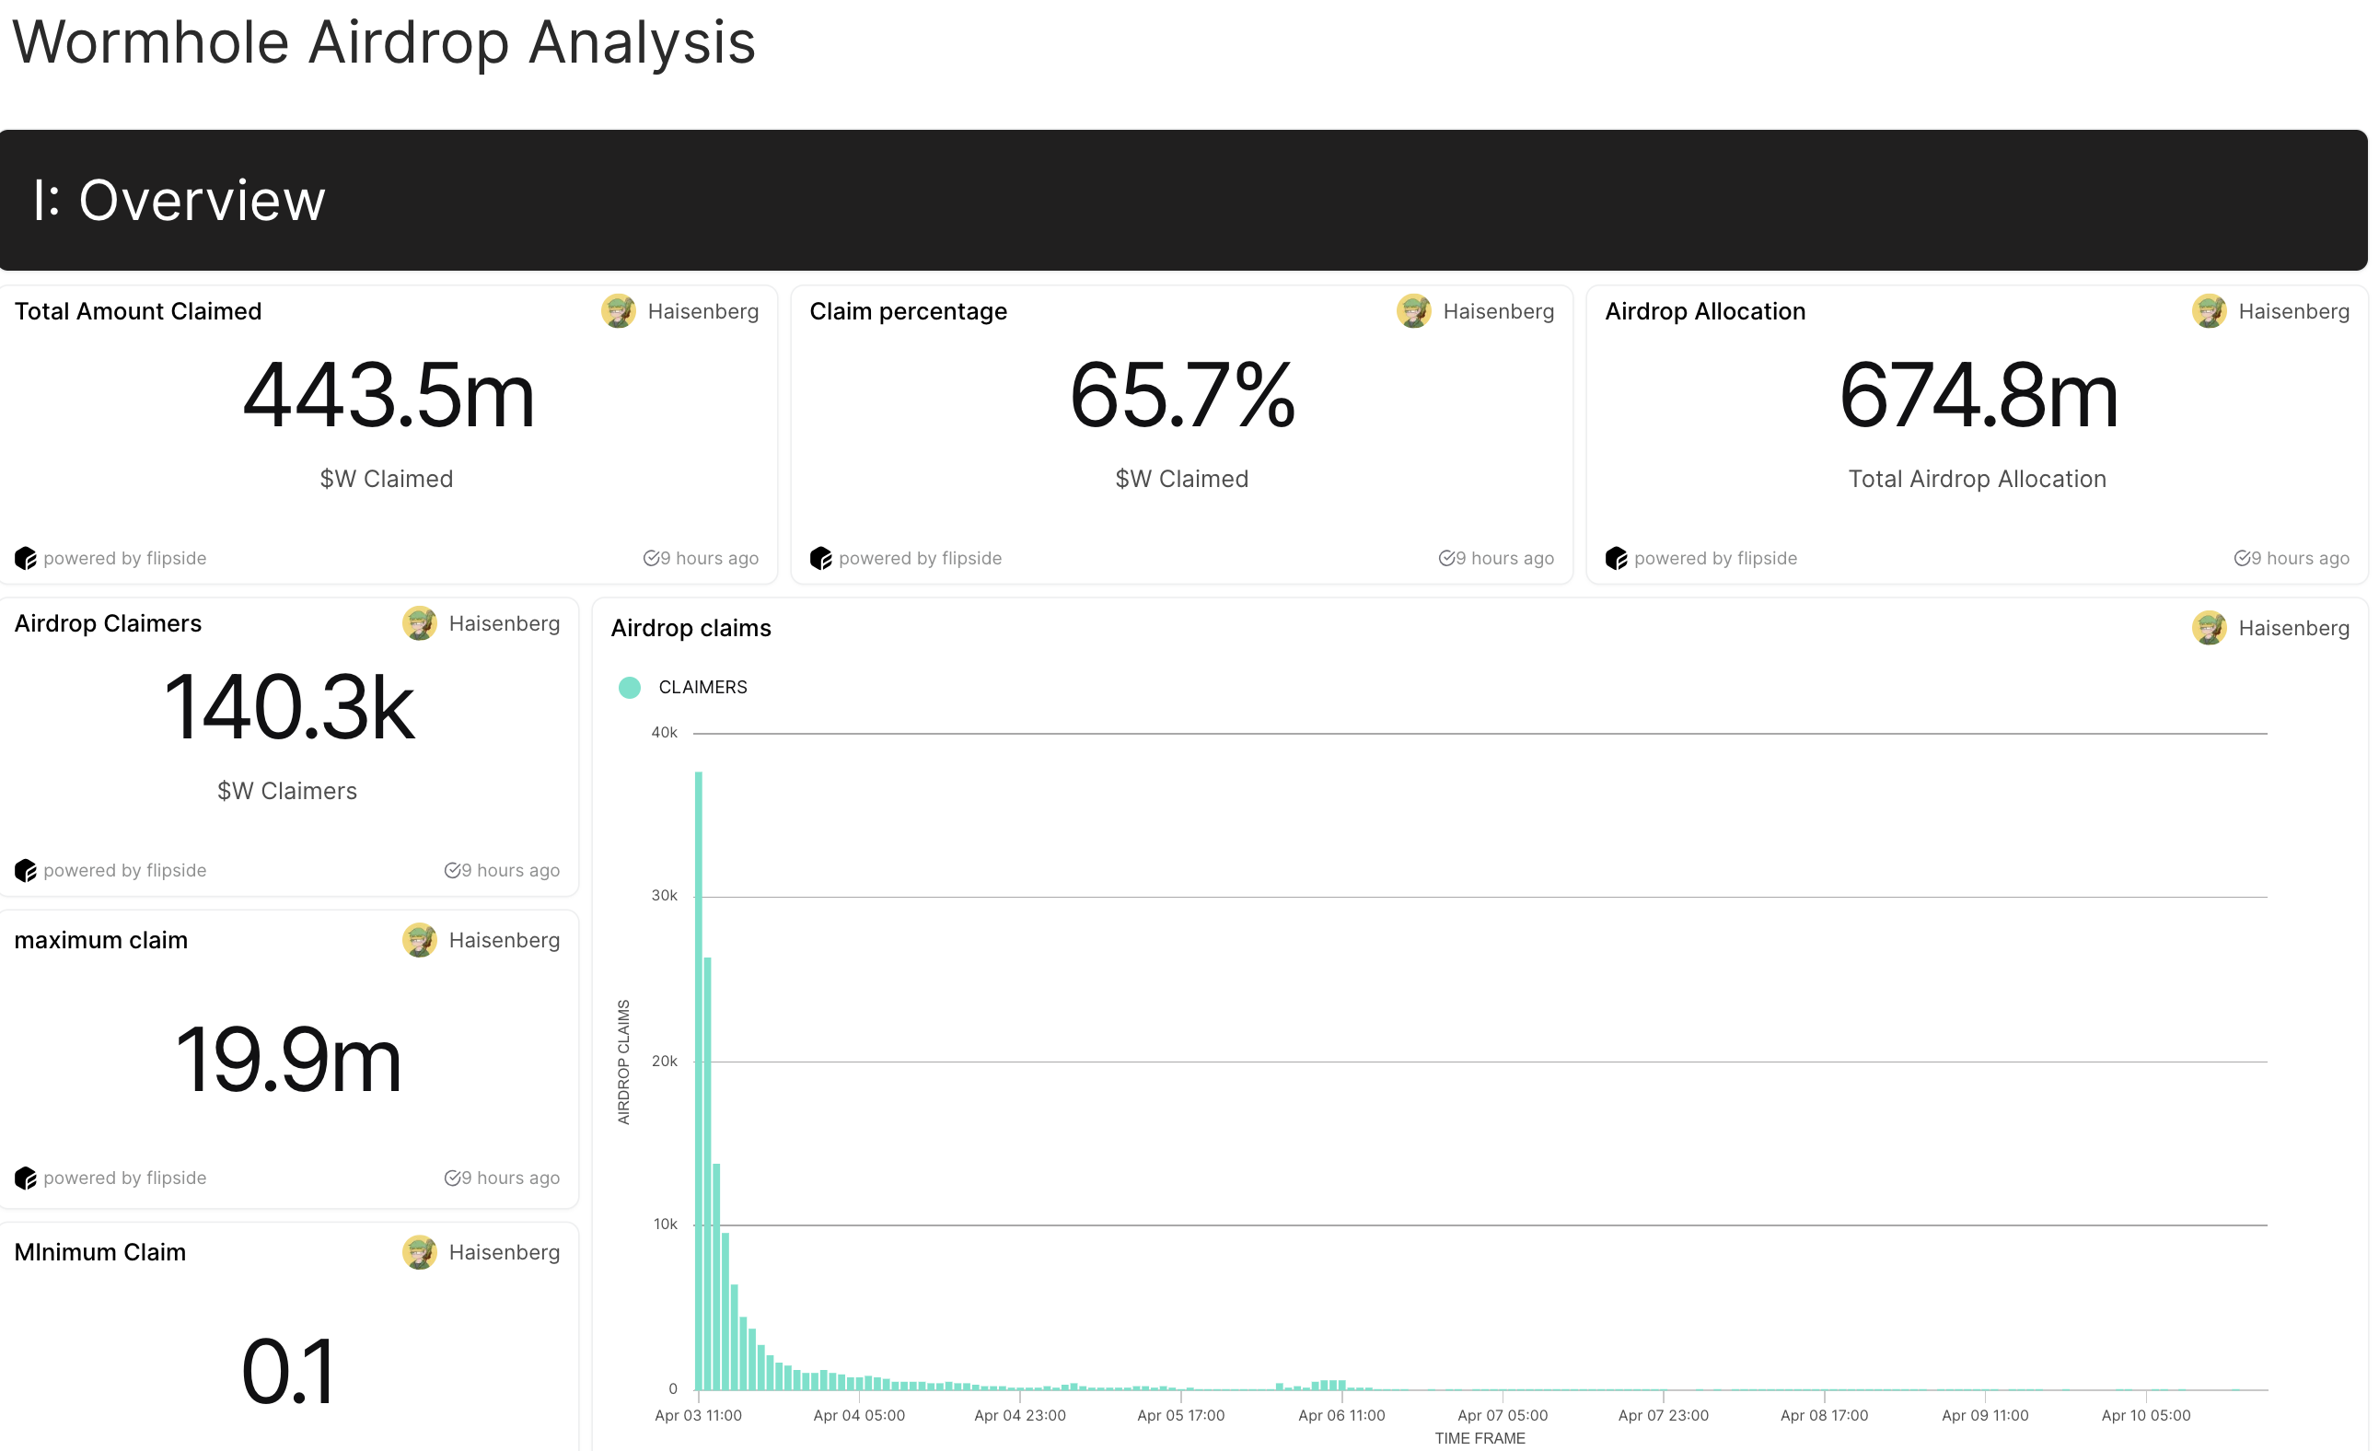Click Haisenberg avatar on Total Amount Claimed card
The height and width of the screenshot is (1451, 2379).
point(618,311)
